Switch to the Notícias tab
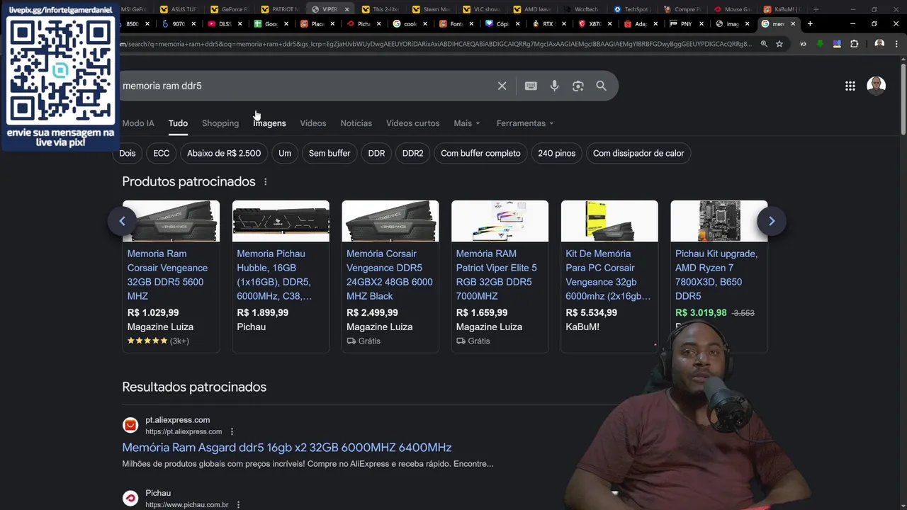This screenshot has width=907, height=510. click(356, 123)
